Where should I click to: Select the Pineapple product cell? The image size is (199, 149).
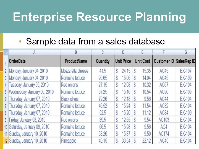[69, 141]
